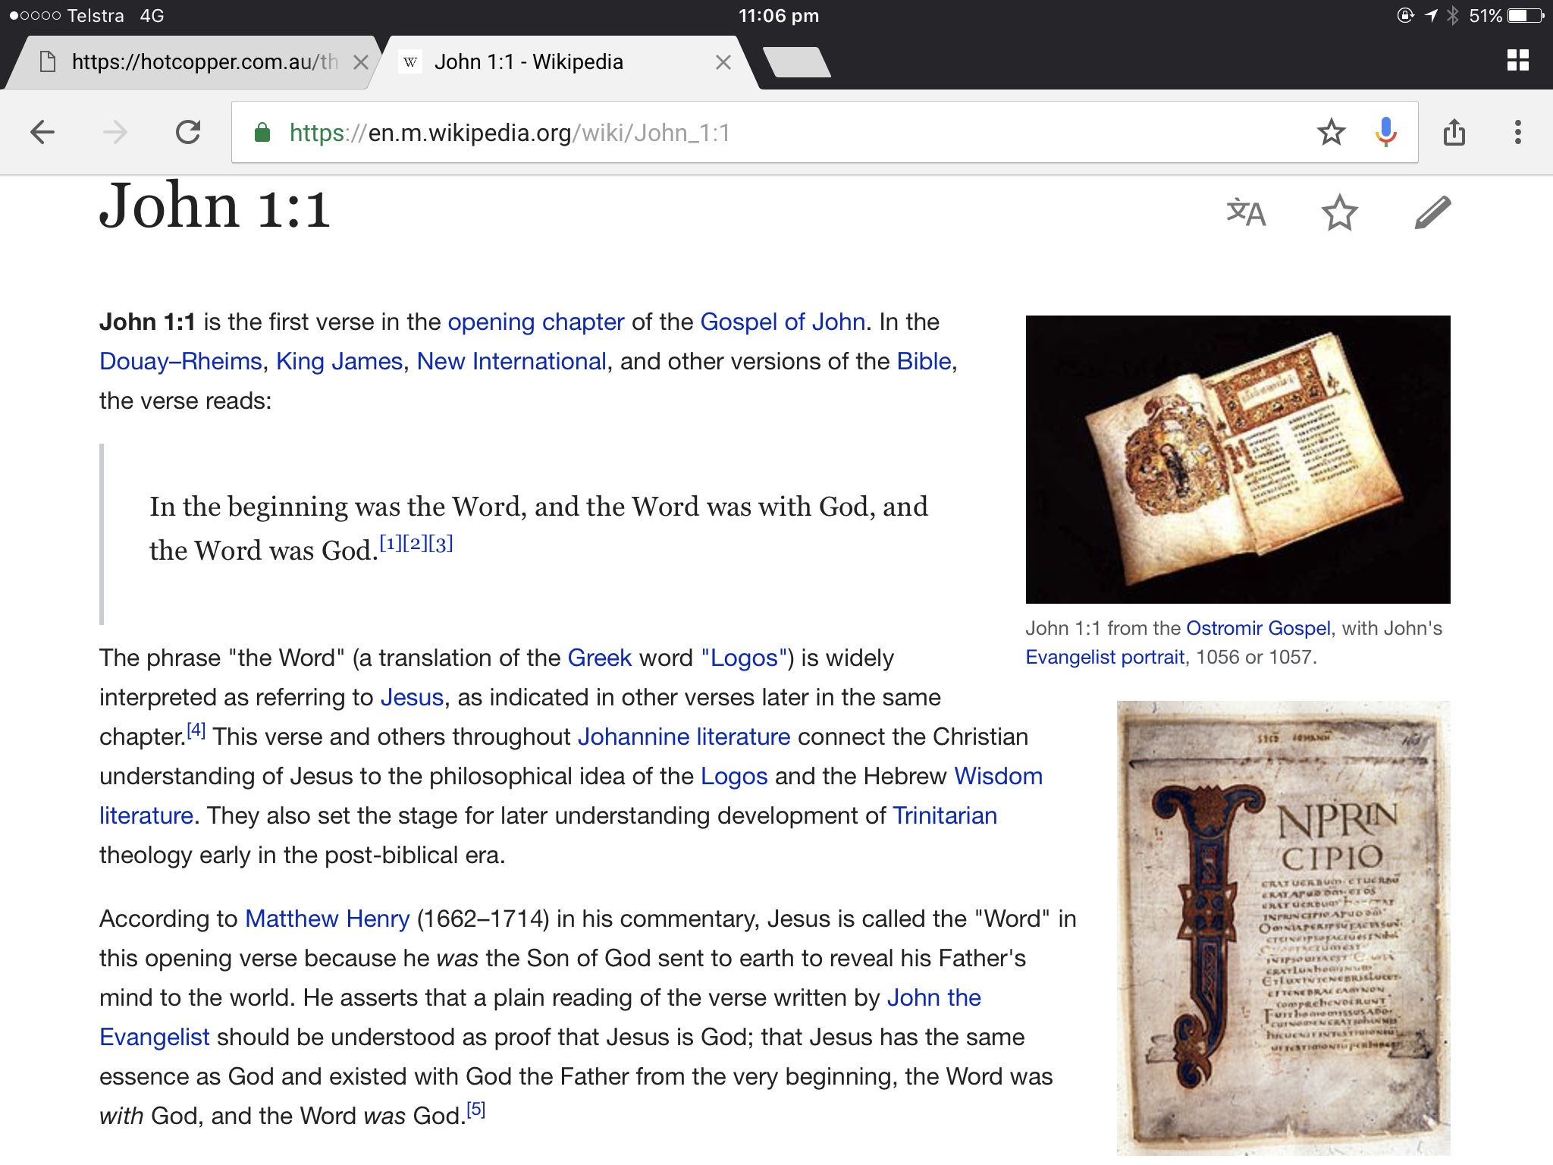Open the Trinitarian link
The height and width of the screenshot is (1165, 1553).
coord(945,816)
